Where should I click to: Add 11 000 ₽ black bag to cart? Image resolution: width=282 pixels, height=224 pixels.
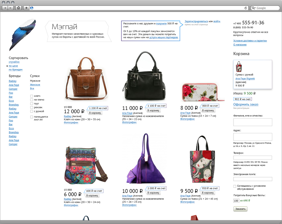pyautogui.click(x=153, y=111)
